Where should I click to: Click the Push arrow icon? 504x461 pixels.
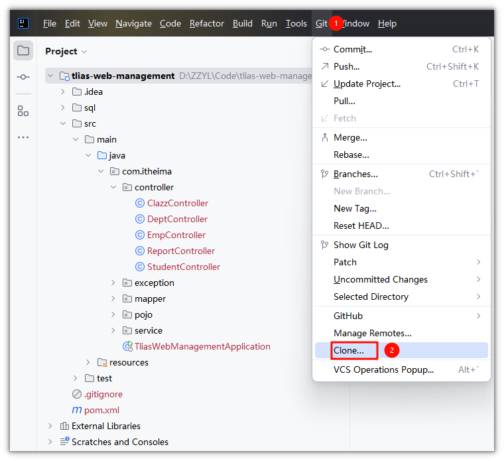(325, 66)
